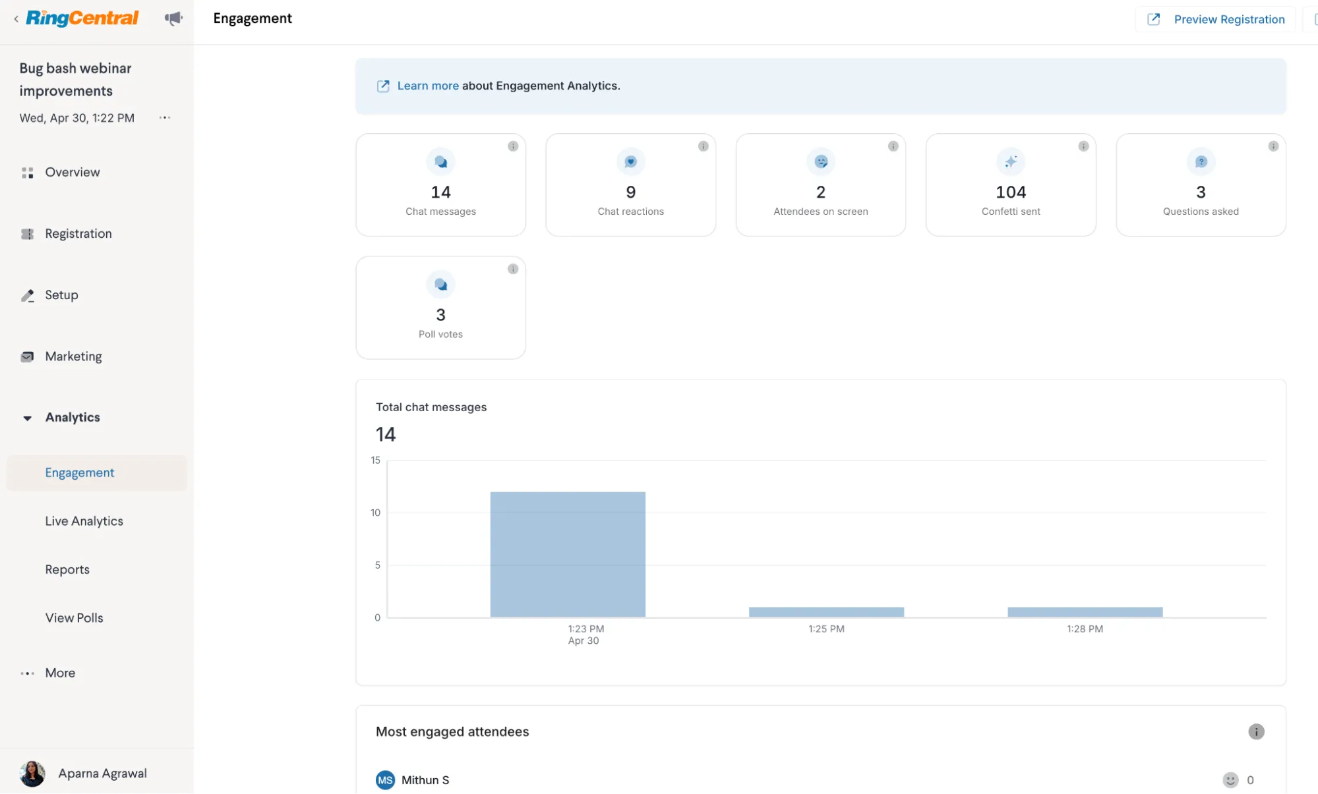Open Aparna Agrawal profile avatar

(x=32, y=774)
